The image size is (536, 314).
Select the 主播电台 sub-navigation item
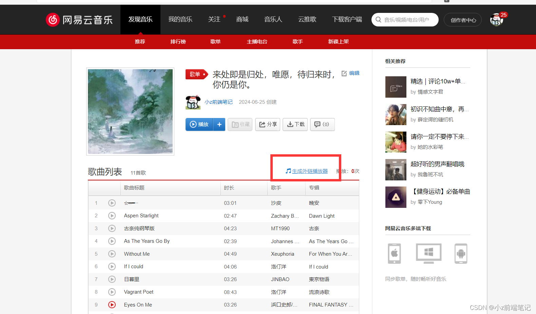(x=257, y=42)
